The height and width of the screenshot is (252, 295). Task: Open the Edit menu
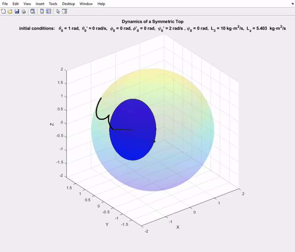pyautogui.click(x=16, y=4)
